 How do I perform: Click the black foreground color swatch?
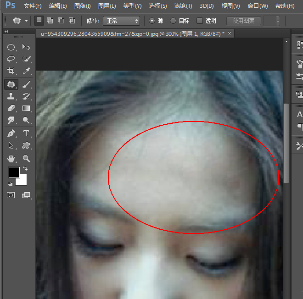14,172
